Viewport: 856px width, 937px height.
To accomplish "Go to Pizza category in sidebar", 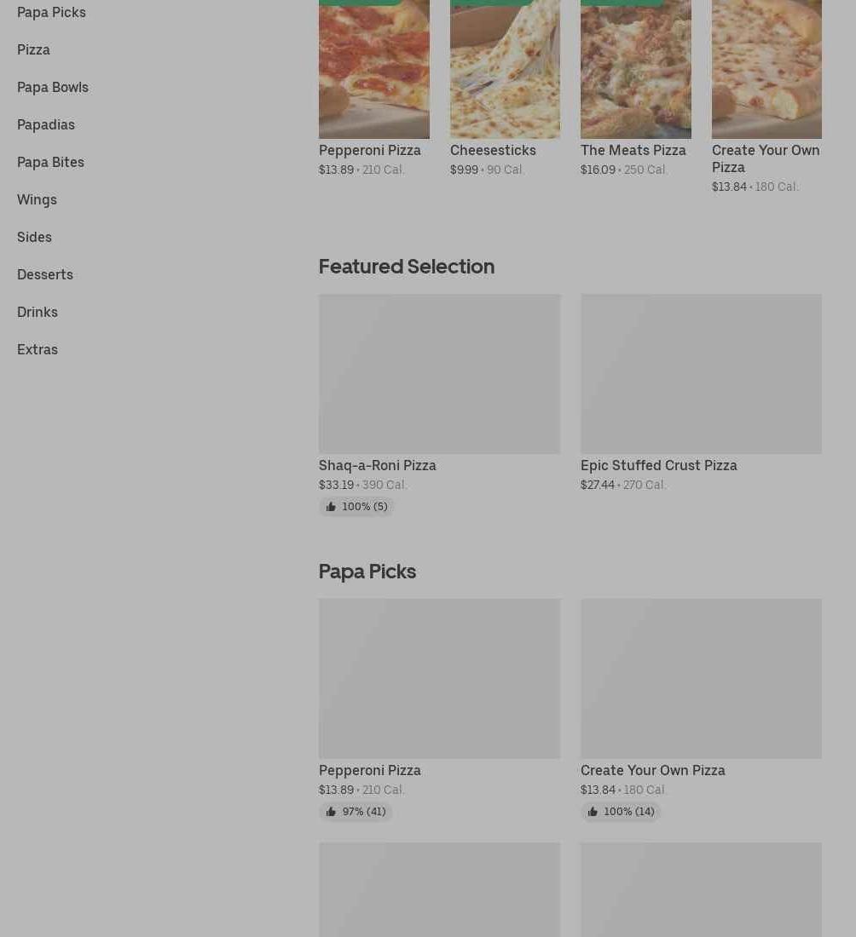I will coord(33,49).
